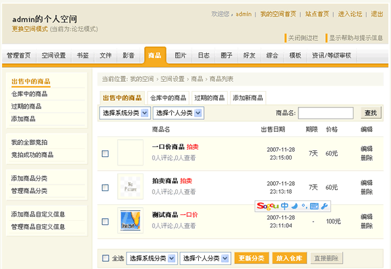Click No Picture thumbnail of 拍卖商品
The image size is (391, 269).
coord(130,187)
